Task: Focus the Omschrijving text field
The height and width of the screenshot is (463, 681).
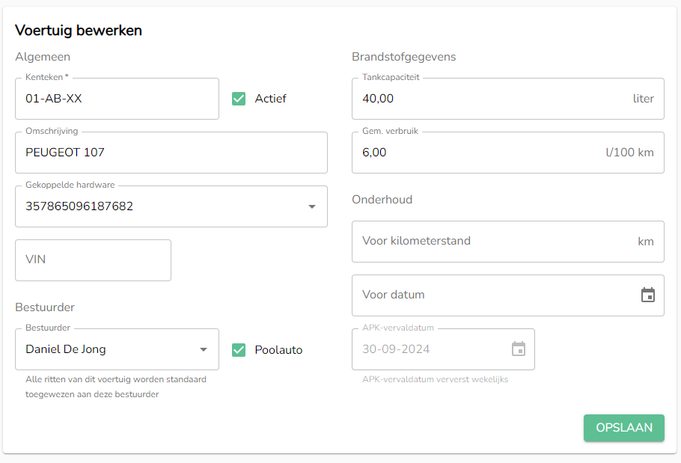Action: 171,153
